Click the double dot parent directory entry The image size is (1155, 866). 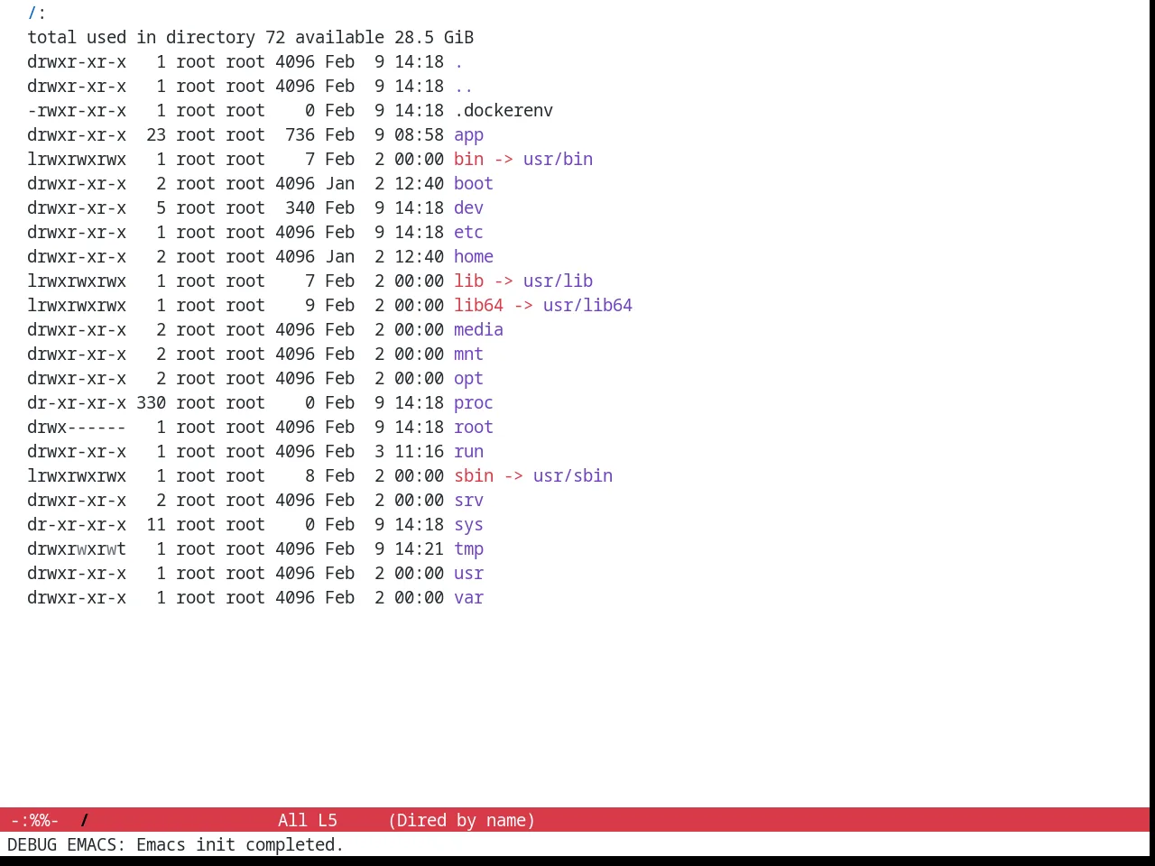(x=464, y=87)
